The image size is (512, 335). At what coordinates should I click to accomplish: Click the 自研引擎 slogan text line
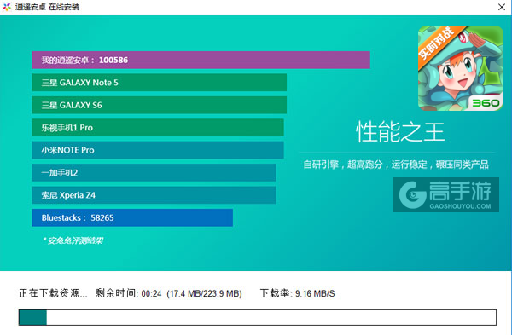point(396,165)
